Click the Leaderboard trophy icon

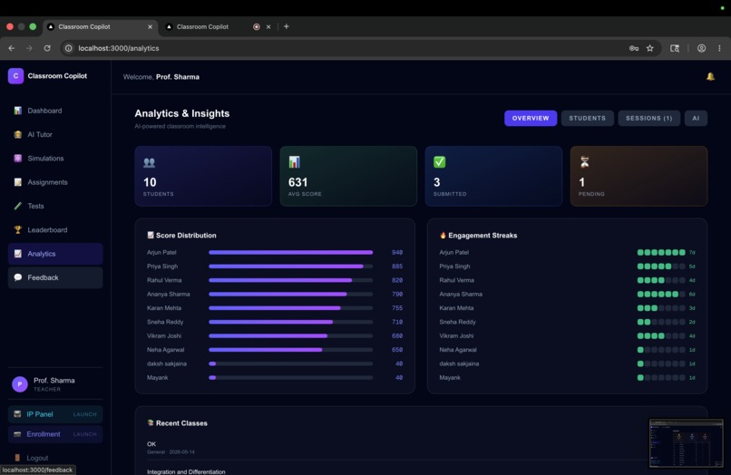click(18, 230)
